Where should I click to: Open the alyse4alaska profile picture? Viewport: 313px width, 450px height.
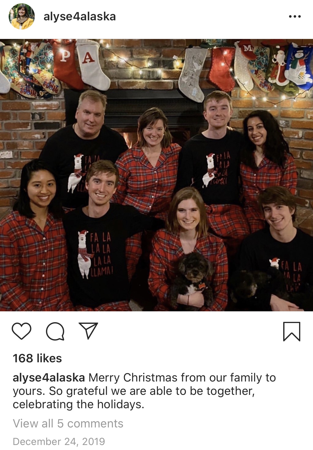(22, 16)
